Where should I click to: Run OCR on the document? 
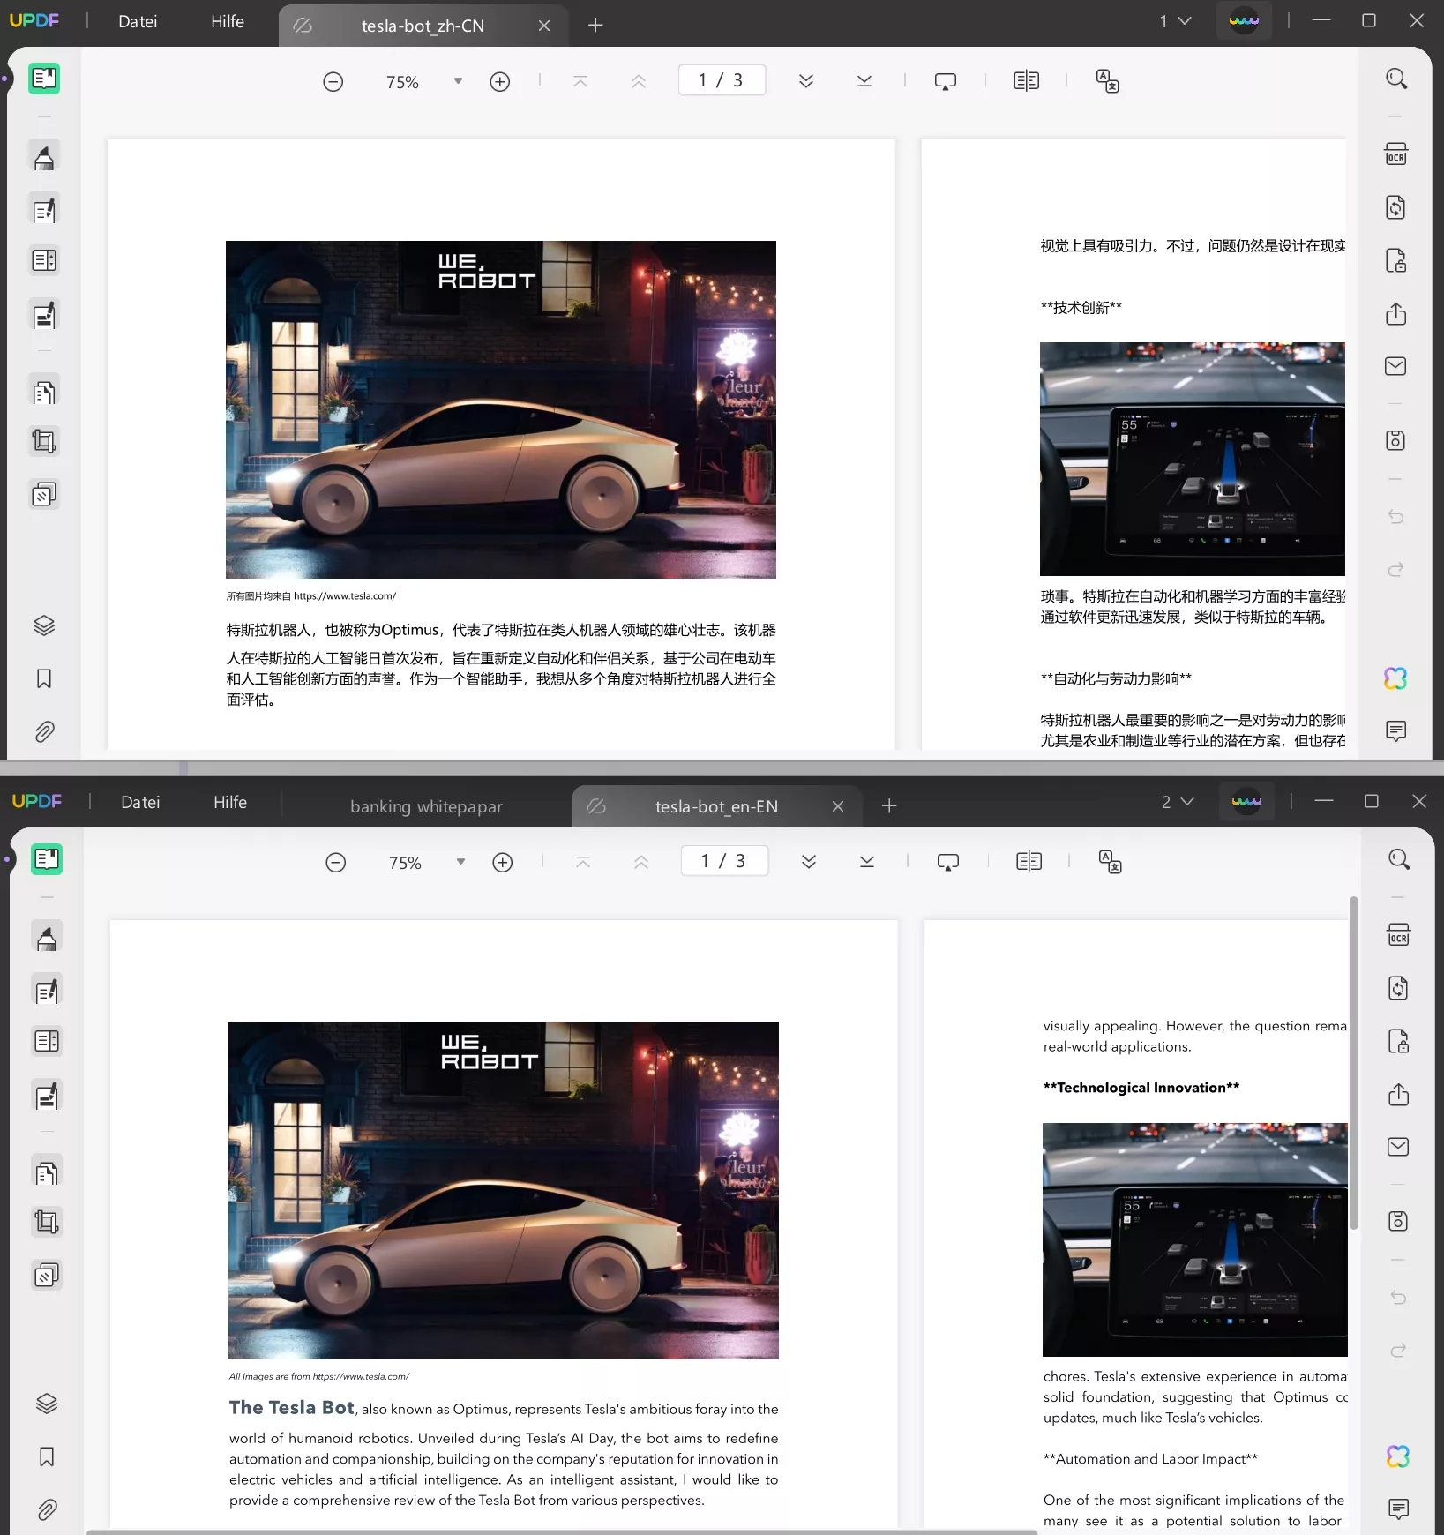(1396, 154)
